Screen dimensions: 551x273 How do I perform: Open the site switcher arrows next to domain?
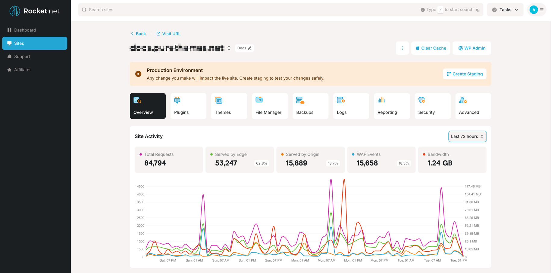tap(229, 48)
